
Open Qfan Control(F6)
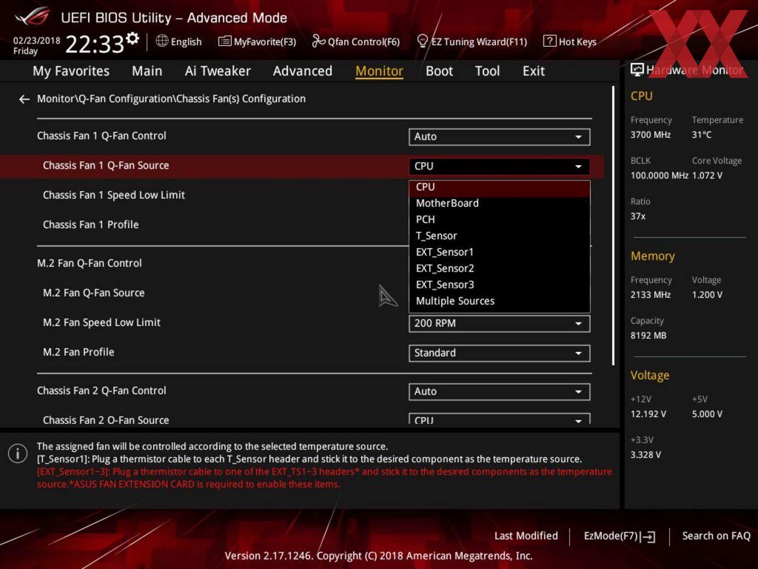tap(356, 41)
